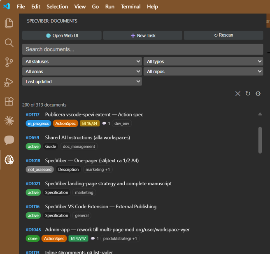Image resolution: width=270 pixels, height=254 pixels.
Task: Focus the Search documents field
Action: tap(142, 49)
